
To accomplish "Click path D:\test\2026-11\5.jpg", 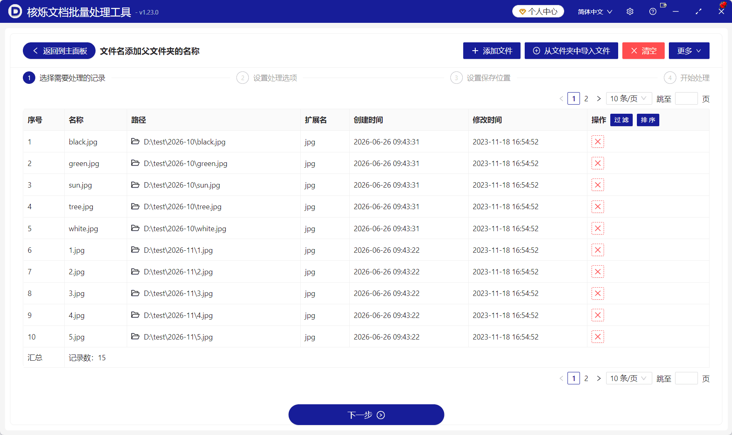I will point(178,337).
